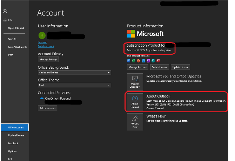Click the HI user avatar
The image size is (235, 161).
(x=42, y=35)
